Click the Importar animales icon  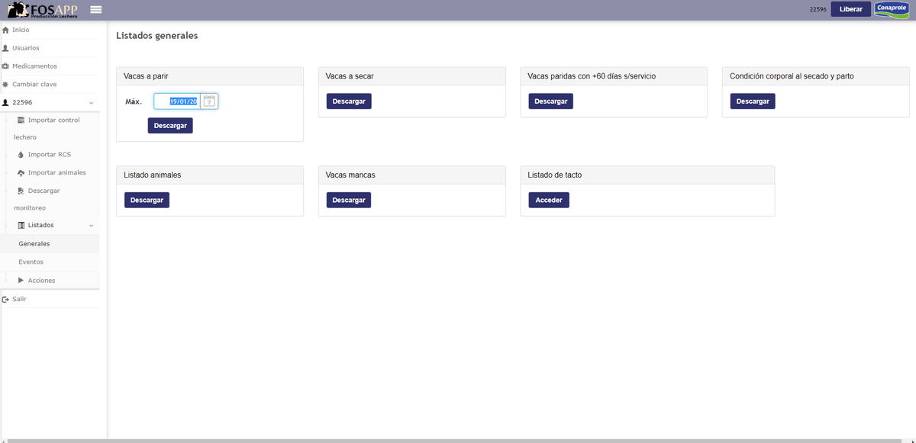pos(21,173)
